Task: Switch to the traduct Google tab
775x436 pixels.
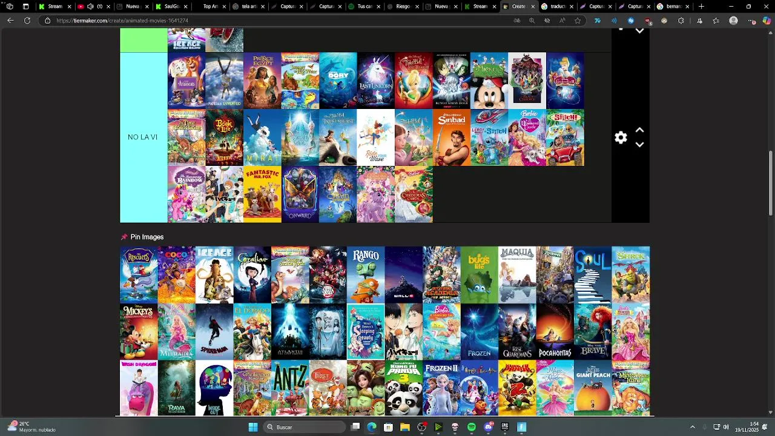Action: (558, 7)
